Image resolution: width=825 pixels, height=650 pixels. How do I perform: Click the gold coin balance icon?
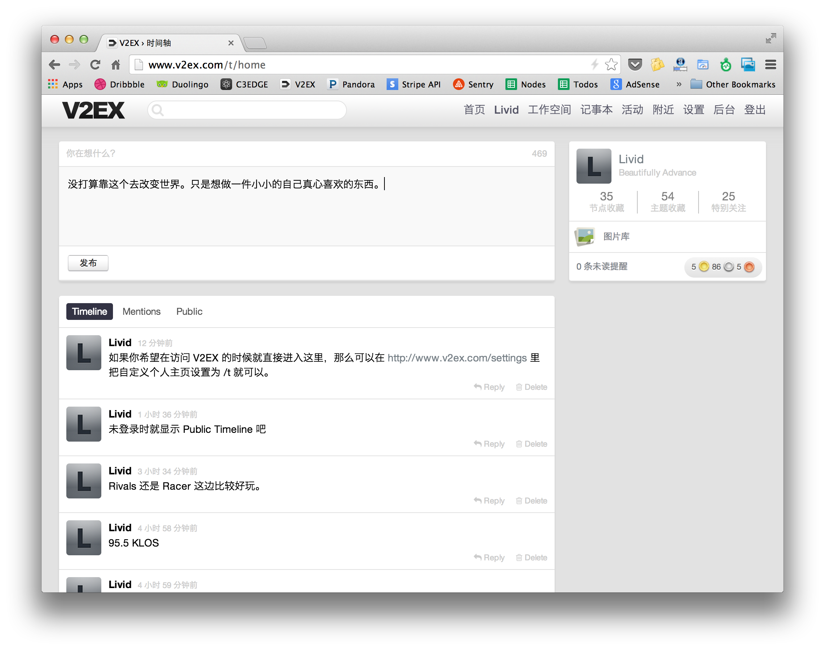tap(704, 267)
